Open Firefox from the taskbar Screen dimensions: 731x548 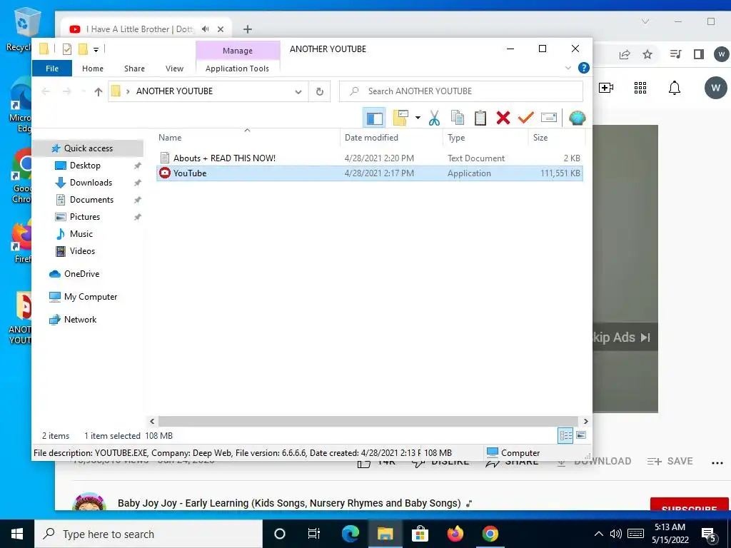pyautogui.click(x=455, y=534)
